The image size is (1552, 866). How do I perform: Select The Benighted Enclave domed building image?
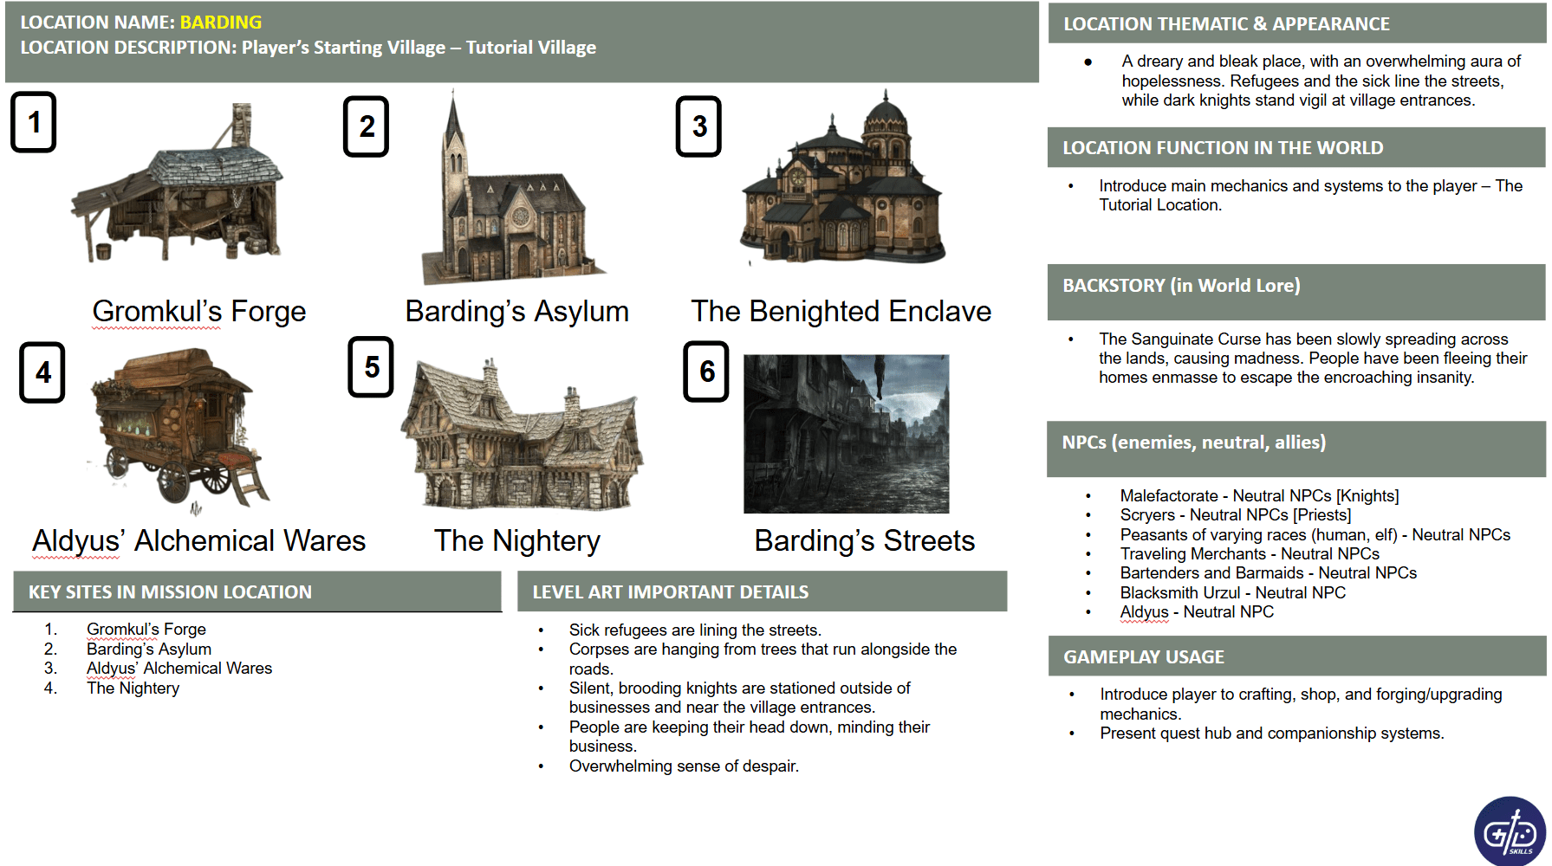click(842, 184)
